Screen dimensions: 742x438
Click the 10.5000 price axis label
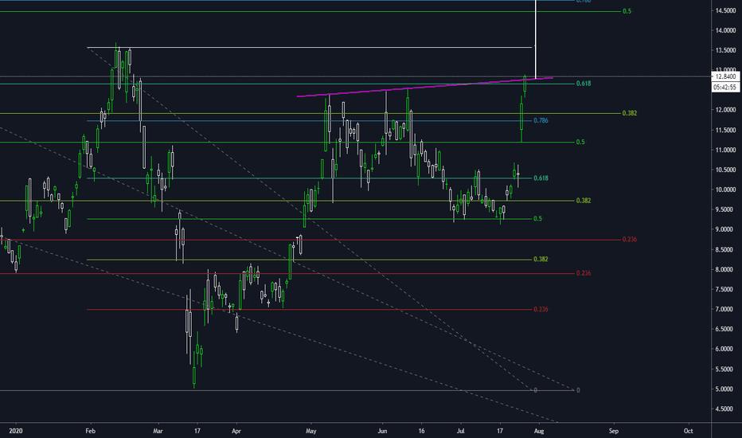click(726, 170)
